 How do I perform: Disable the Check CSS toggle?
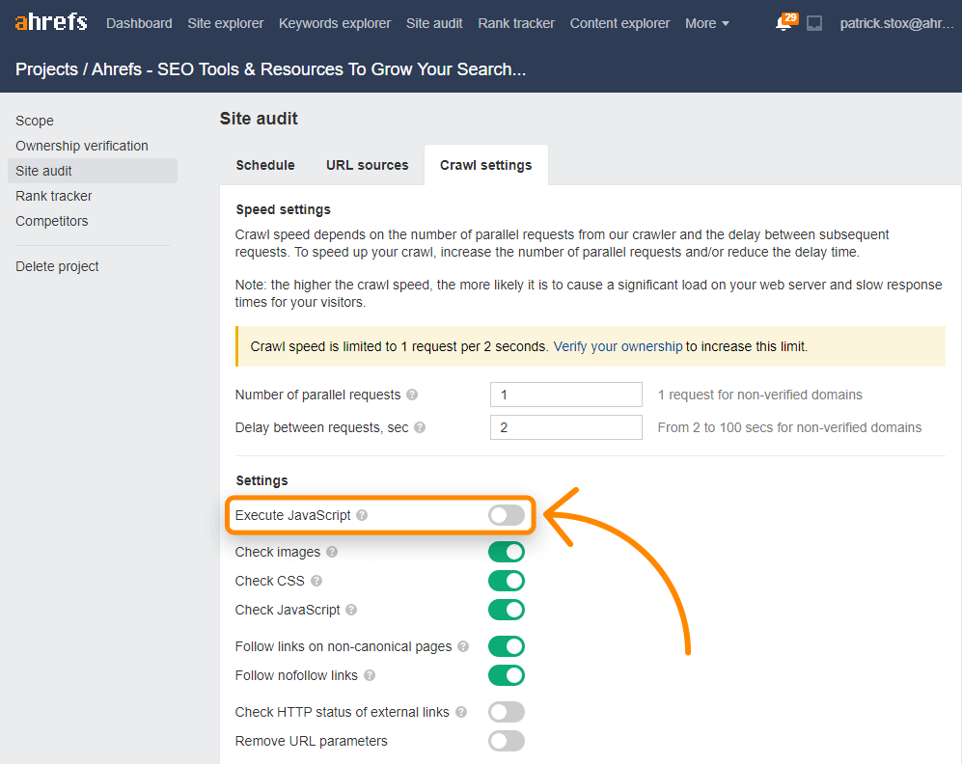click(506, 581)
